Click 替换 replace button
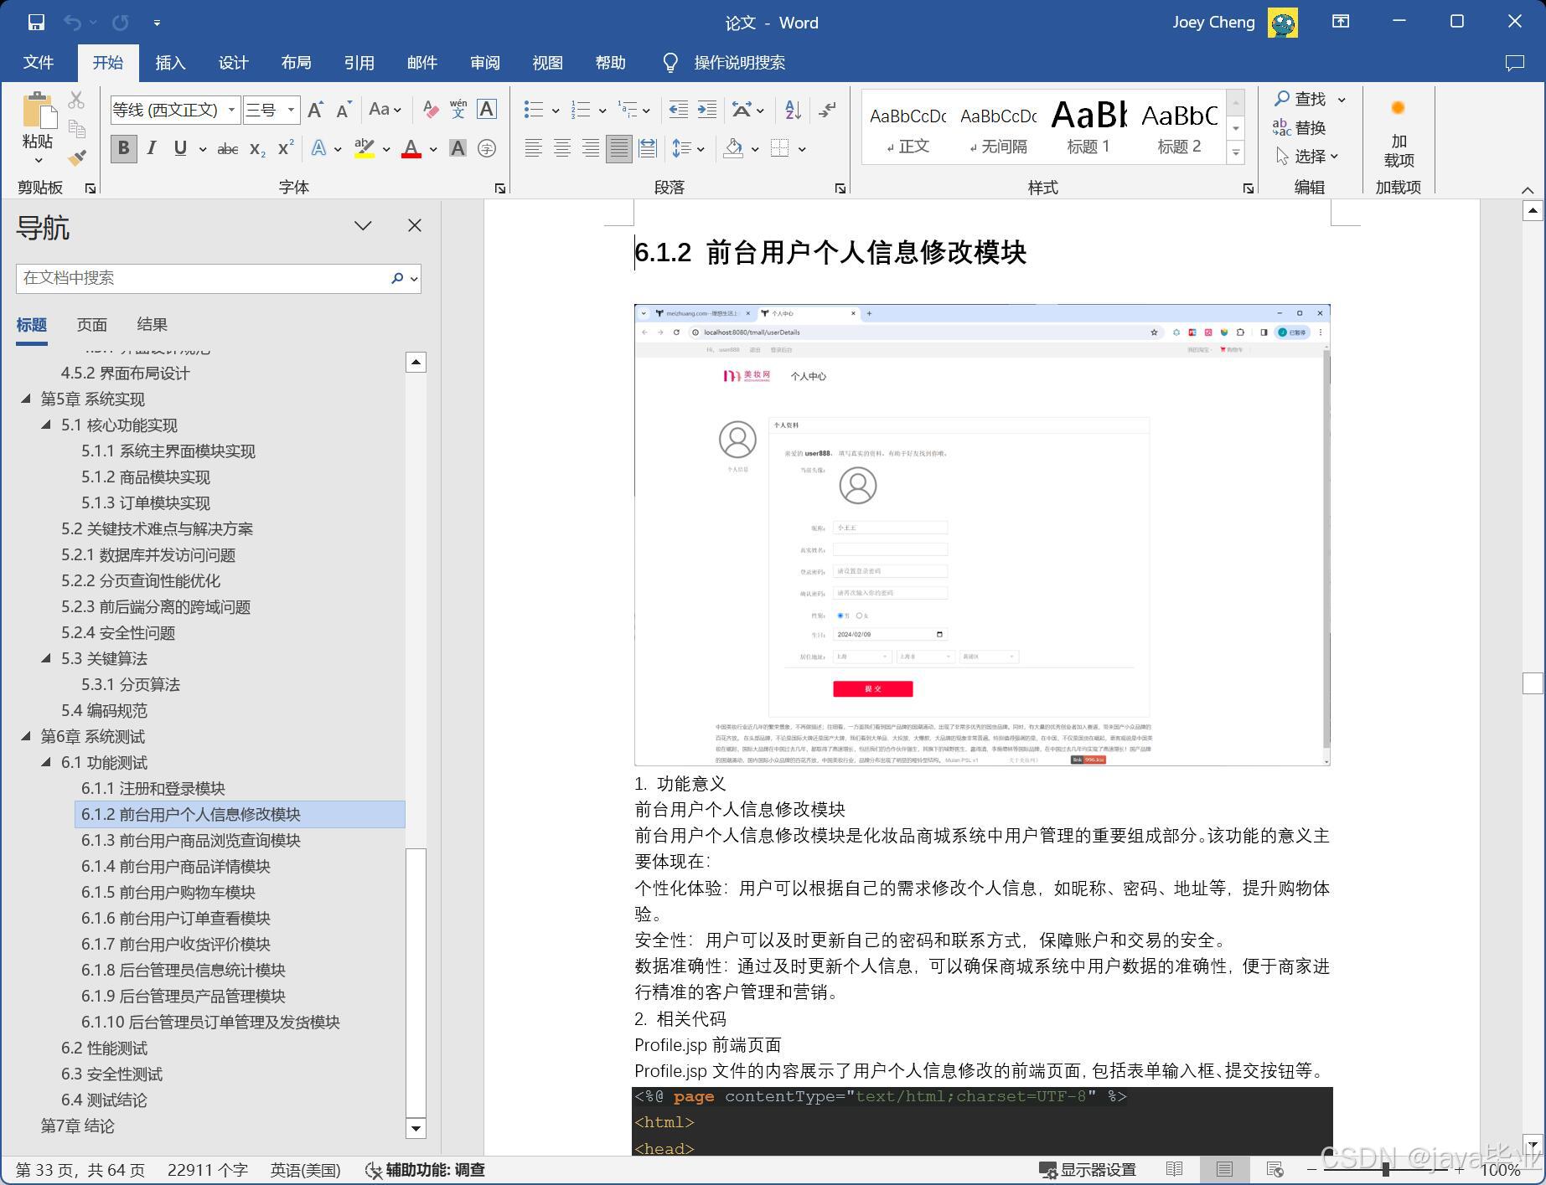This screenshot has width=1546, height=1185. tap(1300, 127)
